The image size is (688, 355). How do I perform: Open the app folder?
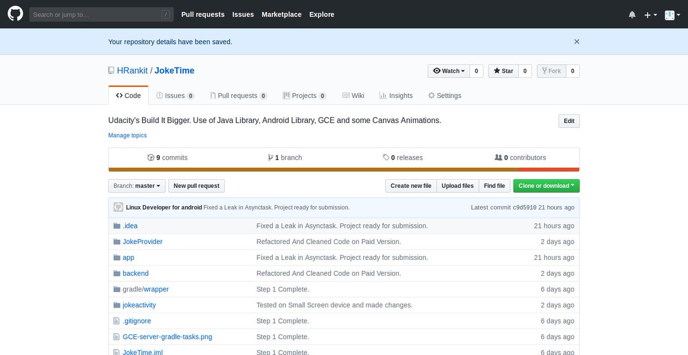[x=128, y=258]
